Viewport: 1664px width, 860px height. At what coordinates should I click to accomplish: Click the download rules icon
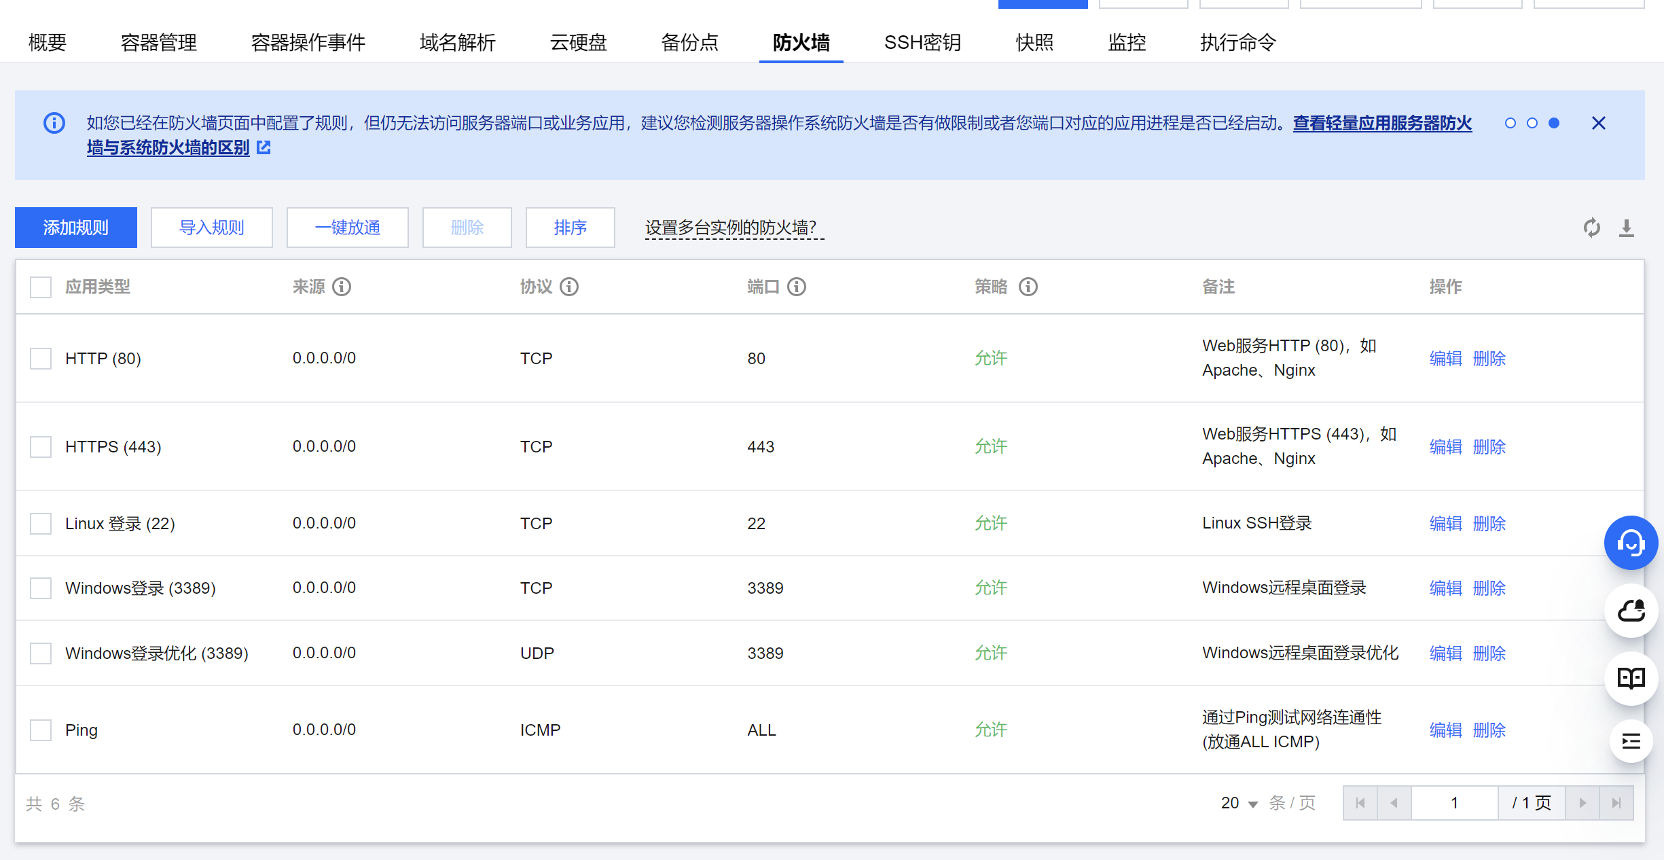click(1627, 228)
